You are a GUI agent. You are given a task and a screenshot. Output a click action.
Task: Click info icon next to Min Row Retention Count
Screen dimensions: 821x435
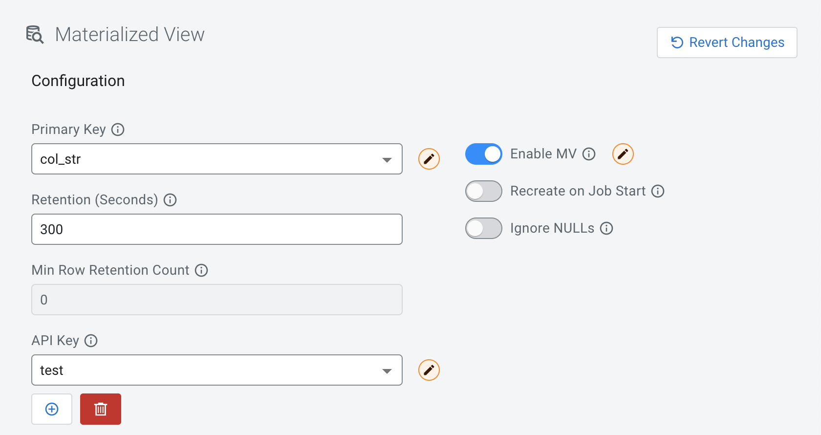[x=201, y=270]
